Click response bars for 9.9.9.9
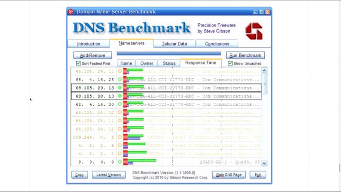This screenshot has width=341, height=192. point(140,162)
